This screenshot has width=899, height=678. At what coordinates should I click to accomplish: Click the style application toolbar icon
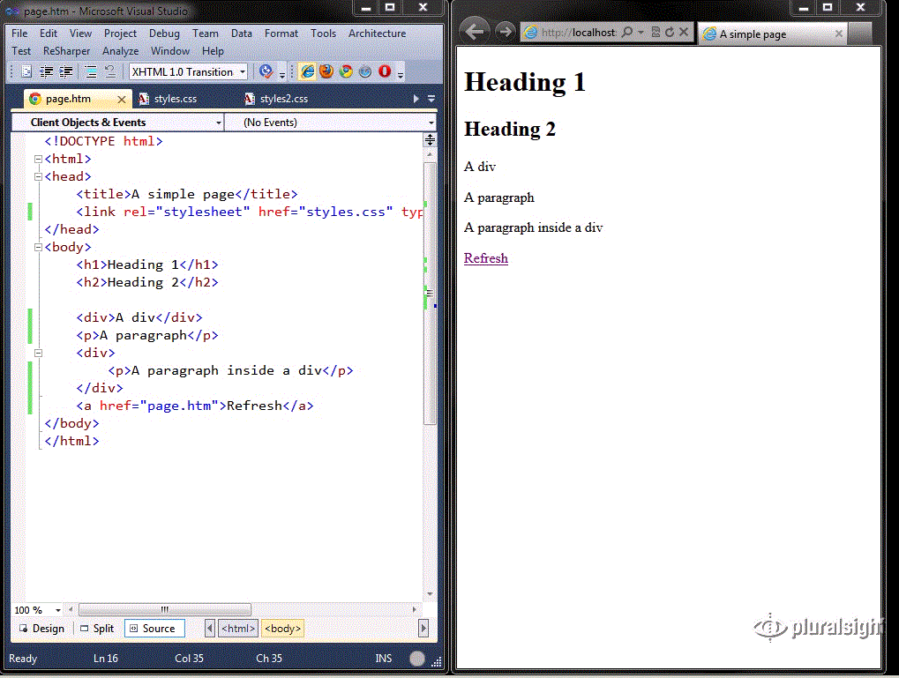26,71
